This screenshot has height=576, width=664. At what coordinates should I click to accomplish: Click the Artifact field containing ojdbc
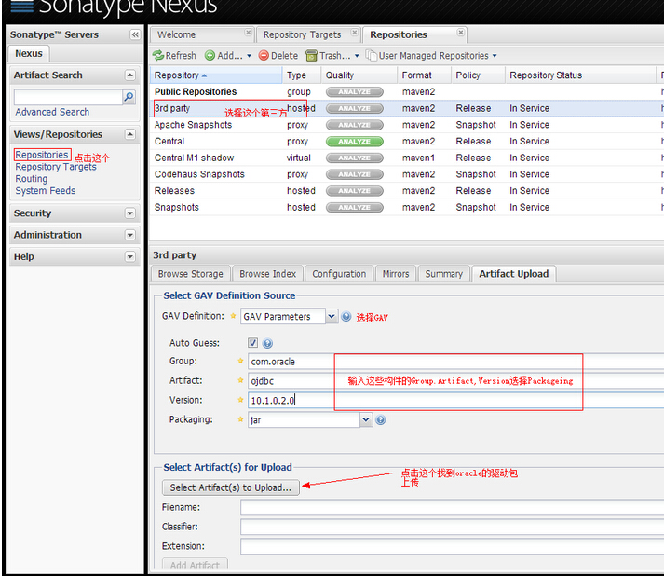[x=455, y=381]
